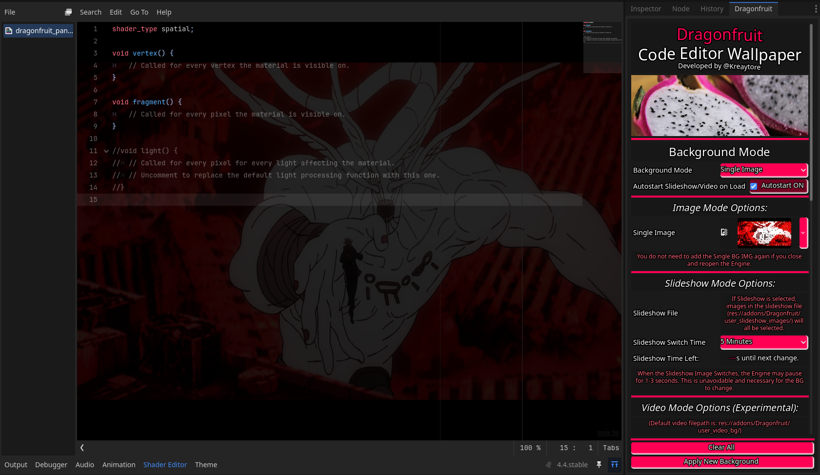
Task: Toggle the shader files sidebar chevron
Action: [x=82, y=448]
